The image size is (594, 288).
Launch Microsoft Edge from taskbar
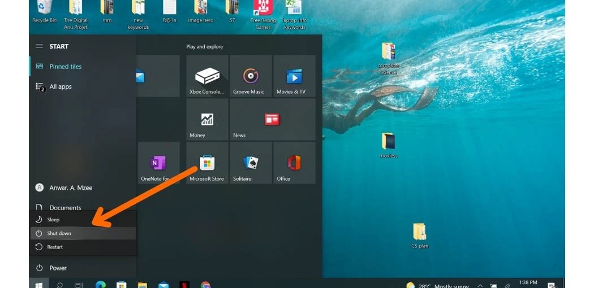pos(100,284)
